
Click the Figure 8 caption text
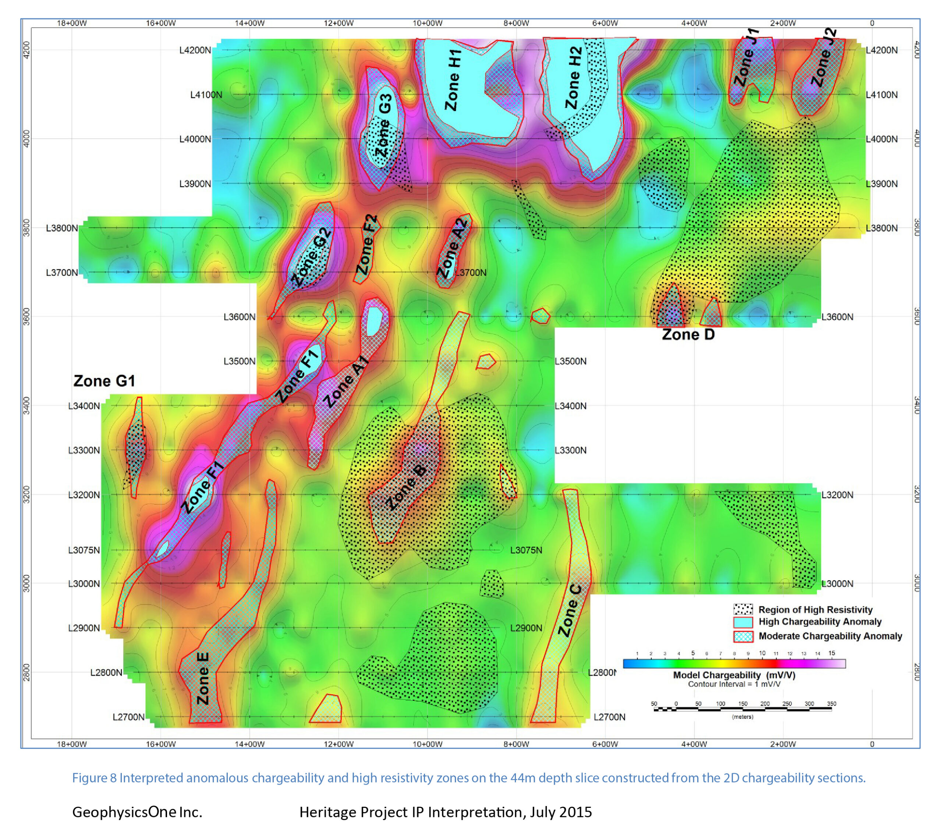(x=469, y=778)
